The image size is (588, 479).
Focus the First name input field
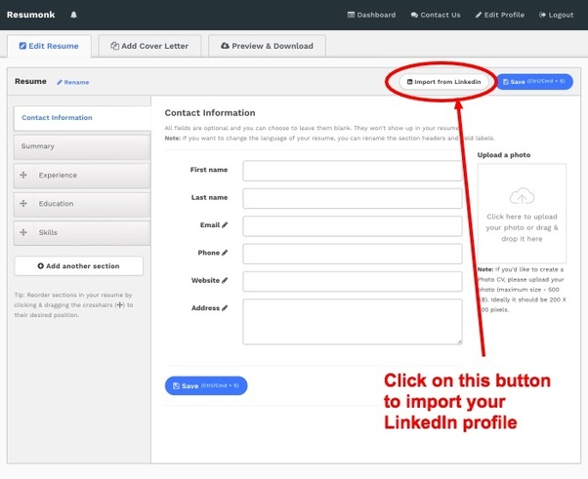pyautogui.click(x=353, y=171)
